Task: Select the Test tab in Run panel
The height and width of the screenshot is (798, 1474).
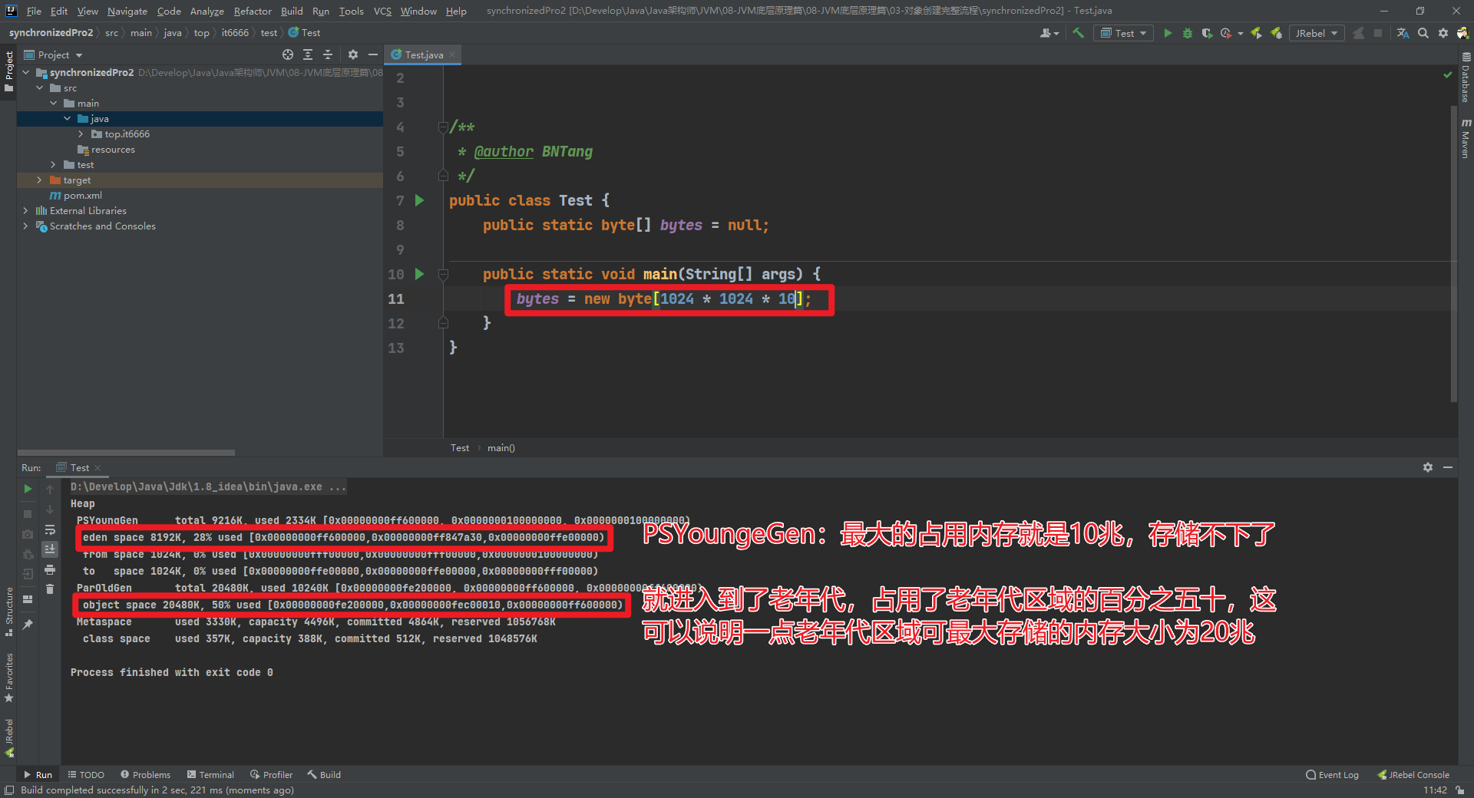Action: (x=79, y=467)
